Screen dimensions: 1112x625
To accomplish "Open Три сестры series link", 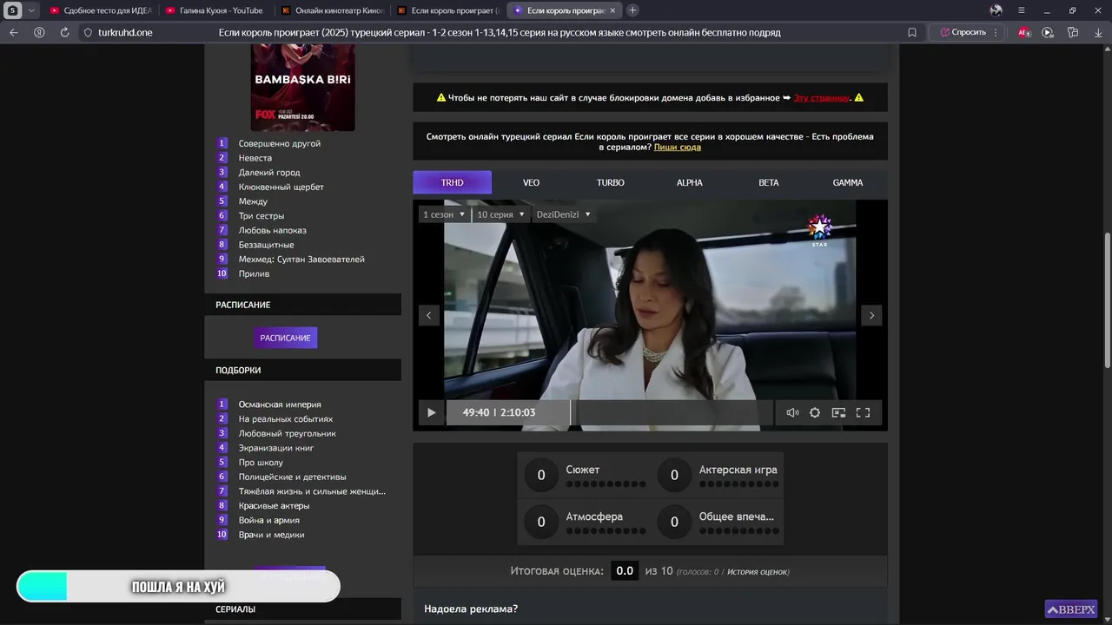I will point(261,216).
